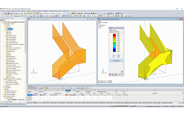Select Kombinace zatížení in navigator tree
This screenshot has height=115, width=184.
13,82
